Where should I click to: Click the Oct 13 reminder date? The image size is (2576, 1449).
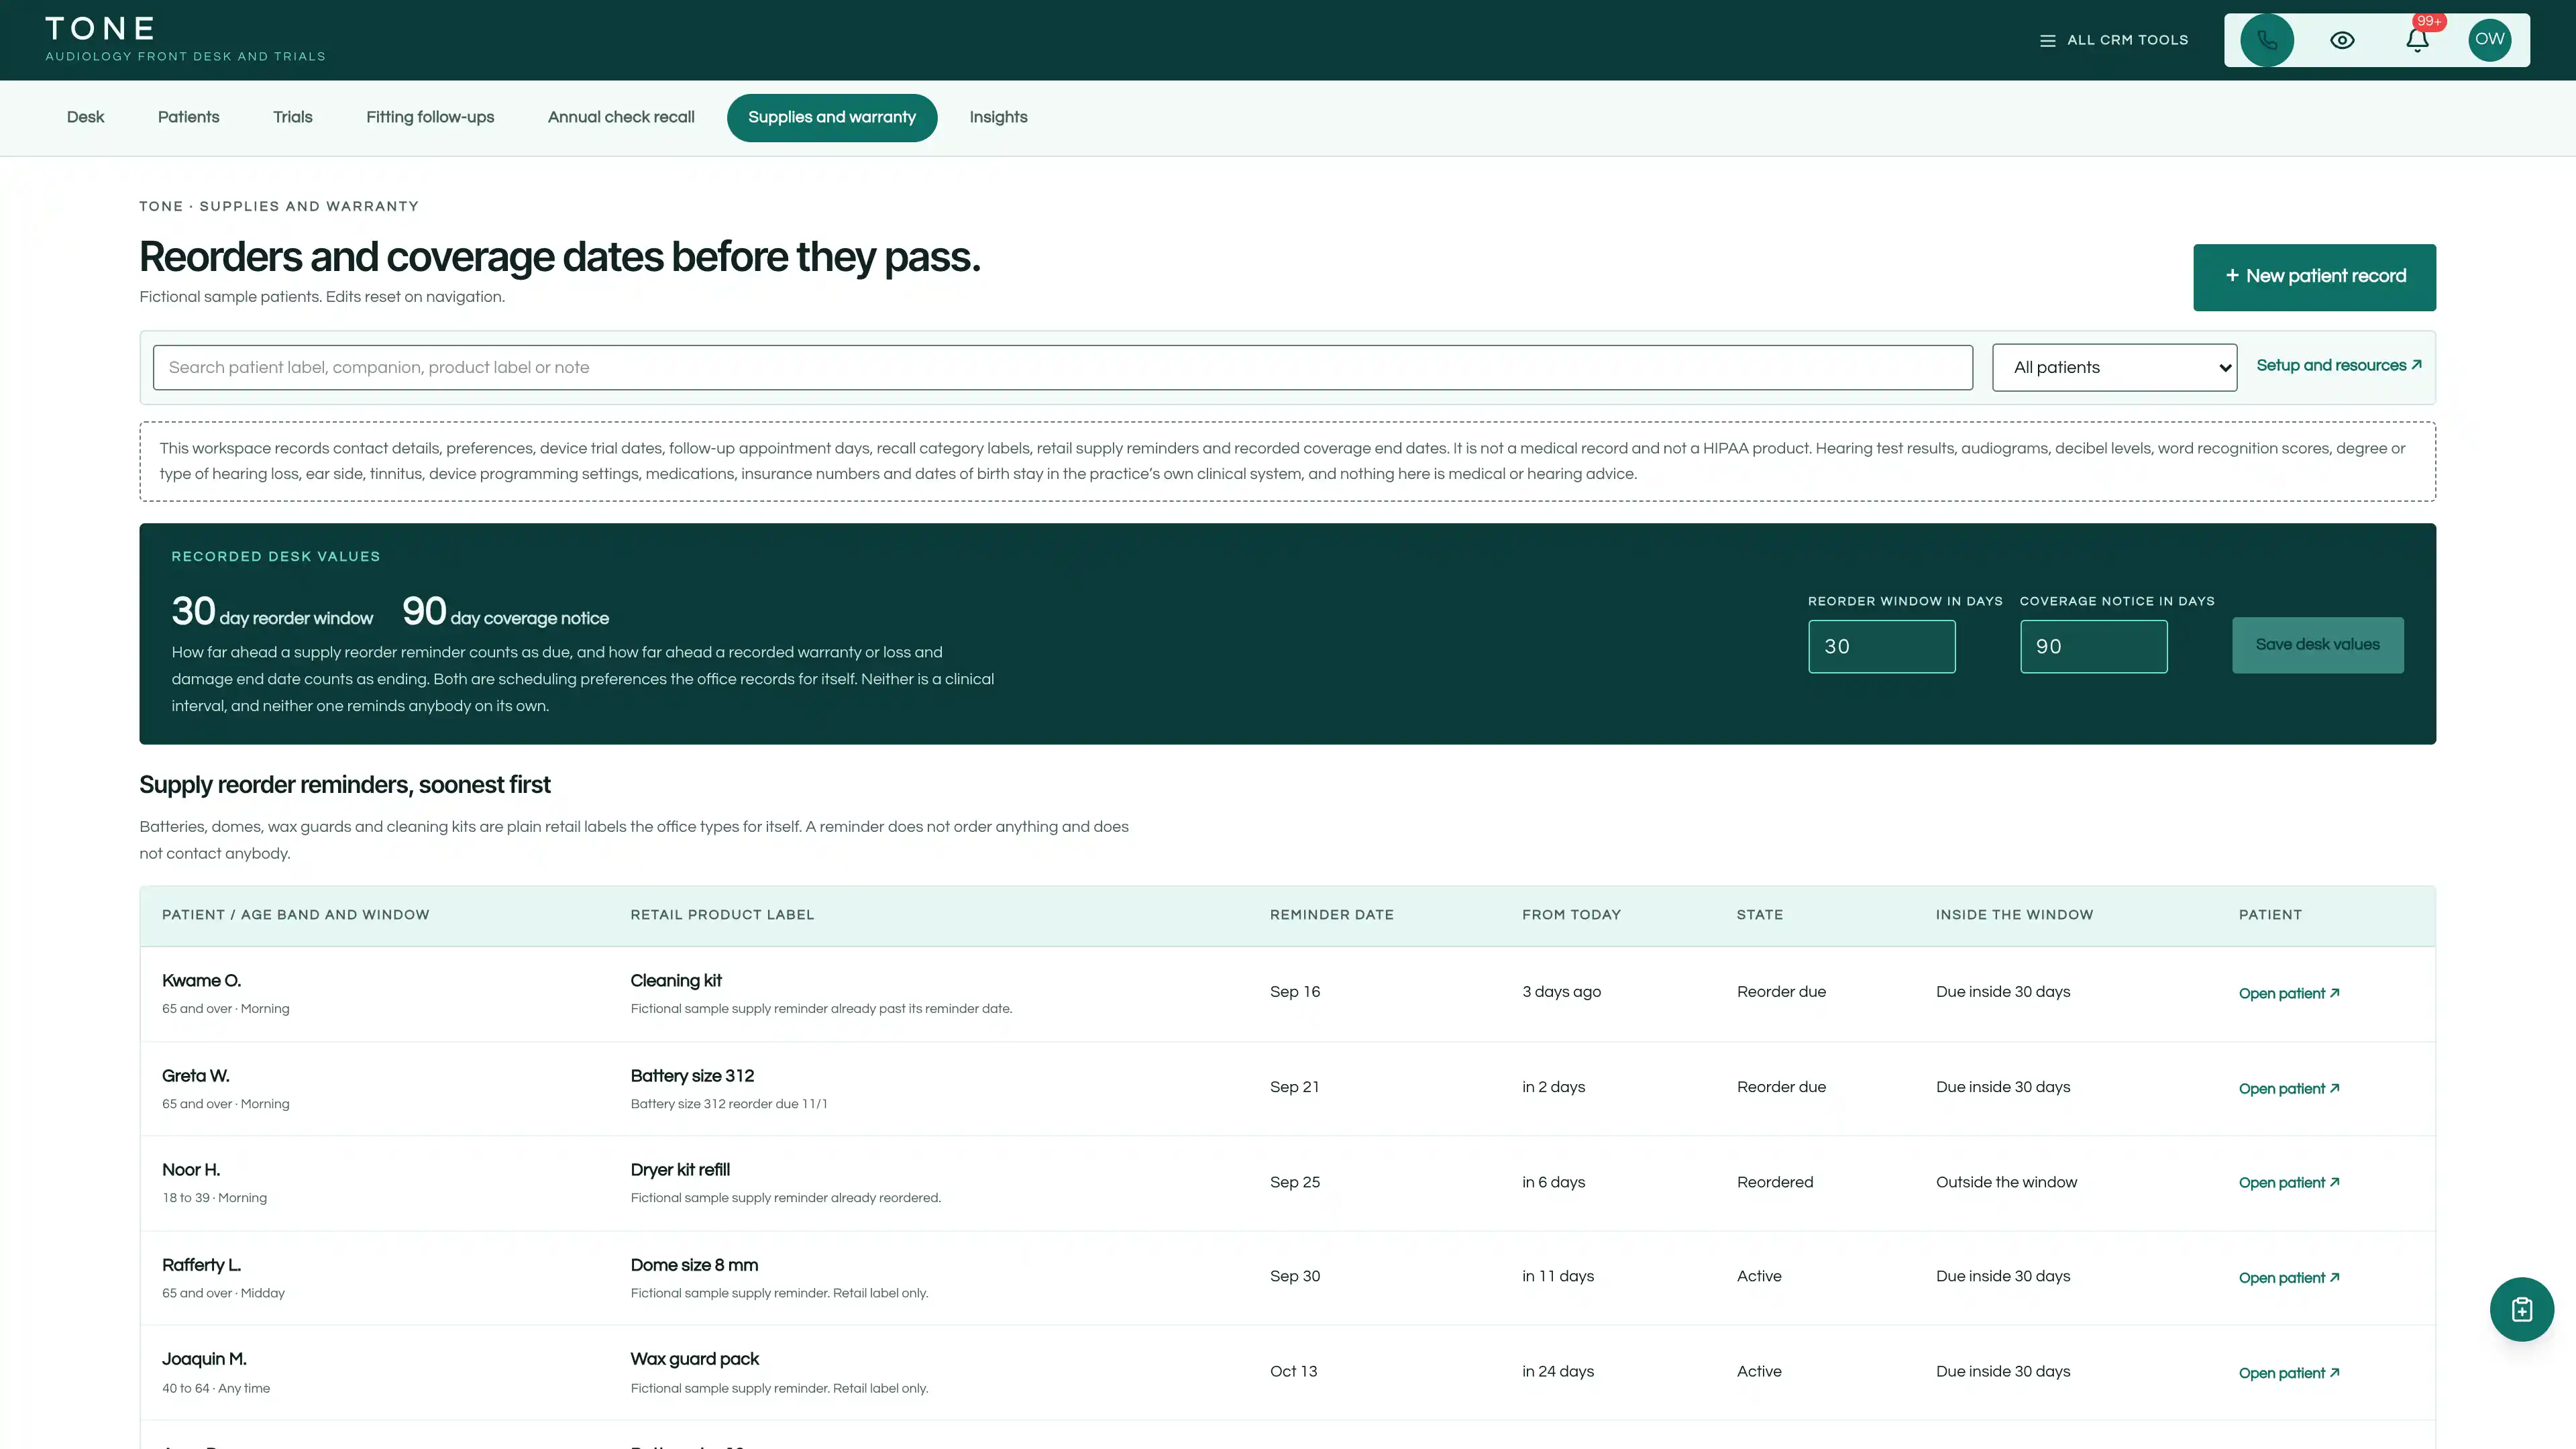point(1293,1371)
